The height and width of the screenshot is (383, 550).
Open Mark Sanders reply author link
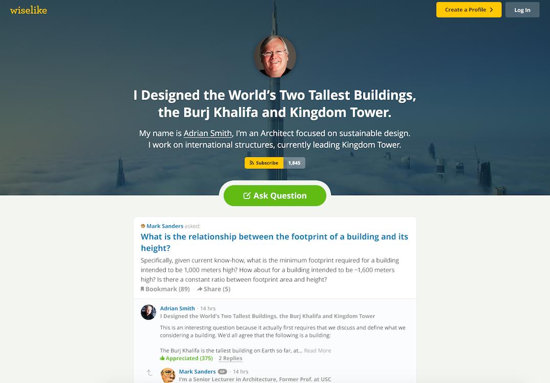197,371
